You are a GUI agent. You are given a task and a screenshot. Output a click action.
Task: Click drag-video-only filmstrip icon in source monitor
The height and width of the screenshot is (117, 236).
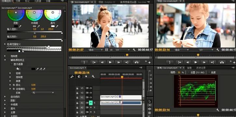(x=107, y=50)
